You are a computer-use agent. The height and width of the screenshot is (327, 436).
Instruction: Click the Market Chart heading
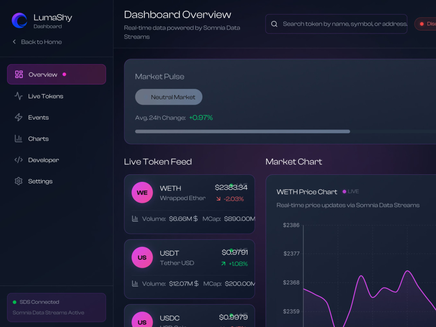(x=293, y=162)
